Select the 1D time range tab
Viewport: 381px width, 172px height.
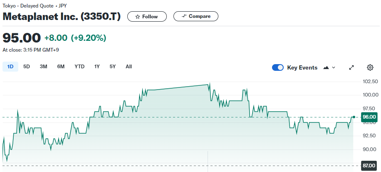(10, 67)
